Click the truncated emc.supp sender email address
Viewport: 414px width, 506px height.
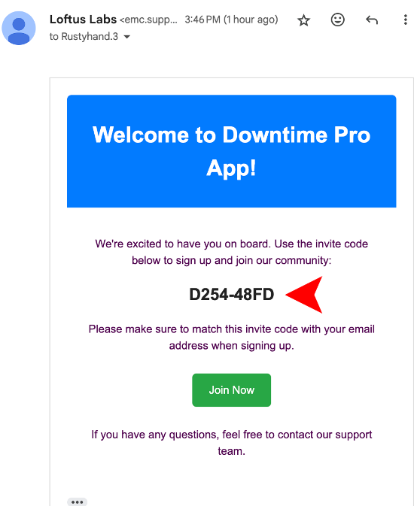coord(148,20)
